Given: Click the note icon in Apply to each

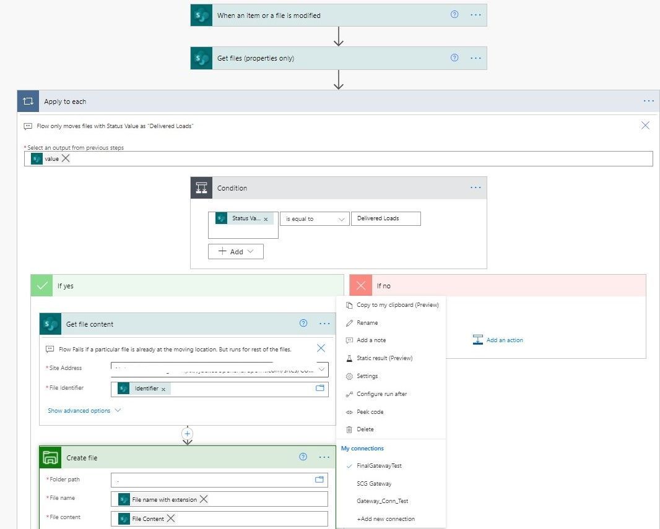Looking at the screenshot, I should click(27, 125).
